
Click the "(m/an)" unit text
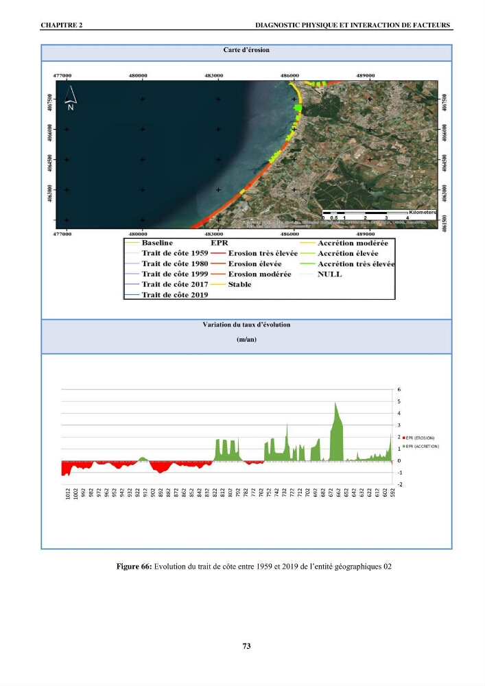[x=246, y=340]
